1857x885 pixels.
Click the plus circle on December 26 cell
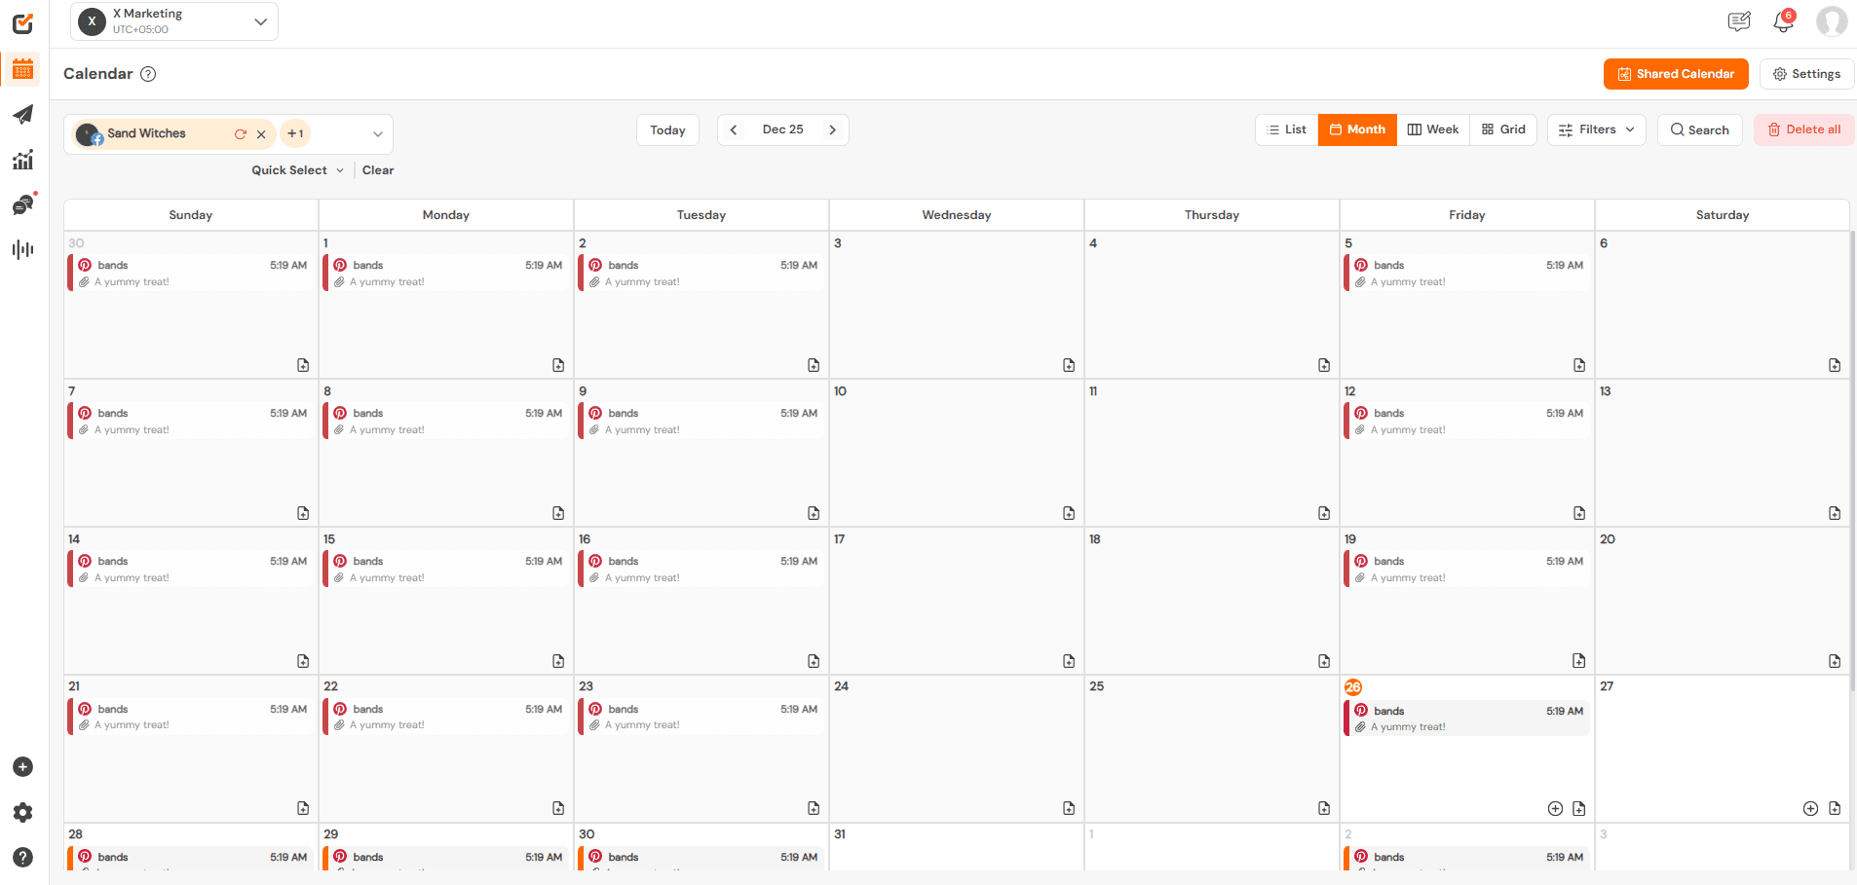coord(1555,808)
